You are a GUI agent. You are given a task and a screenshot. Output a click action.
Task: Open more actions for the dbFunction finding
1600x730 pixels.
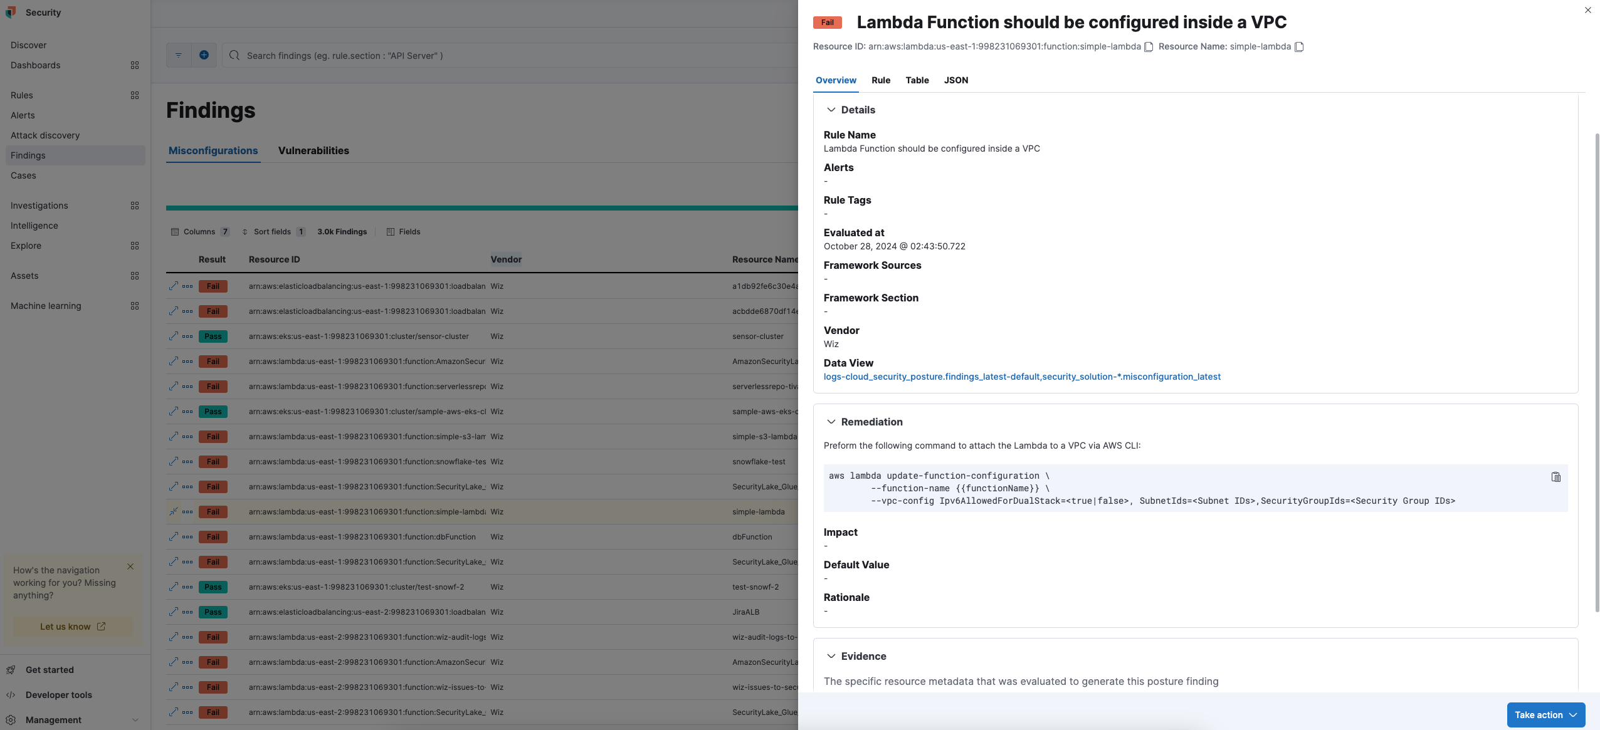pyautogui.click(x=187, y=536)
